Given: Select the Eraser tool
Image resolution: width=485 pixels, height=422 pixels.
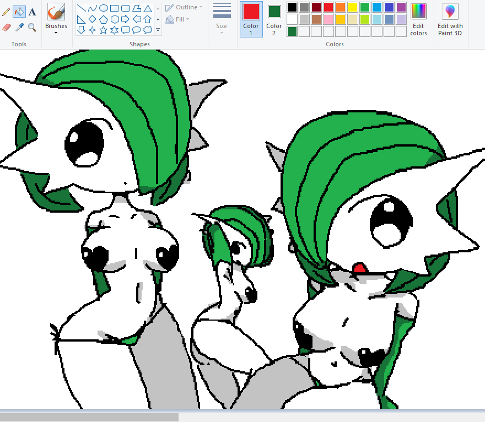Looking at the screenshot, I should pyautogui.click(x=7, y=28).
